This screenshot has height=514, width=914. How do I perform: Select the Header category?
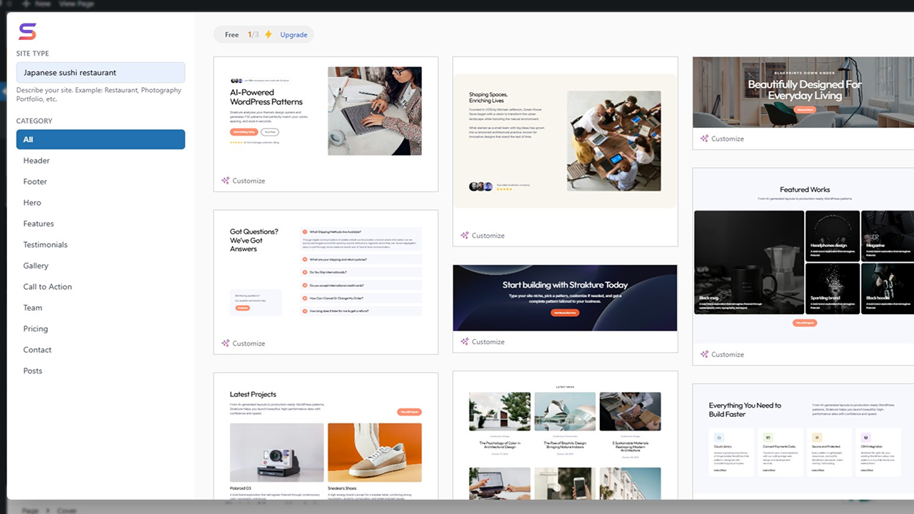click(x=36, y=161)
